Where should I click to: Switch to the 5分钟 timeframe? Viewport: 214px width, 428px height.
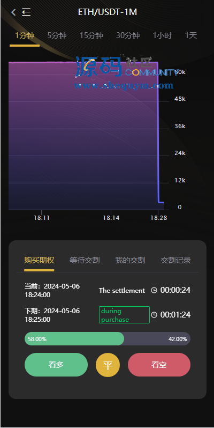pos(57,35)
